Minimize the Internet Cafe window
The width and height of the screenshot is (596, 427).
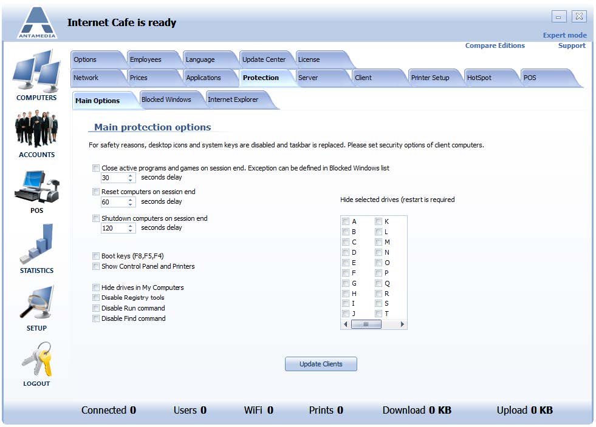pos(559,17)
